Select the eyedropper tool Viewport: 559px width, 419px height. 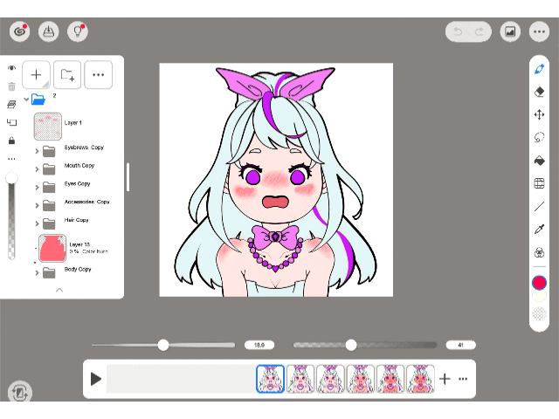pos(540,230)
